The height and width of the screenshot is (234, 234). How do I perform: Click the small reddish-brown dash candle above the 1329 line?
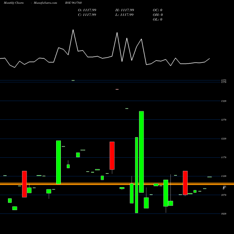(x=117, y=89)
